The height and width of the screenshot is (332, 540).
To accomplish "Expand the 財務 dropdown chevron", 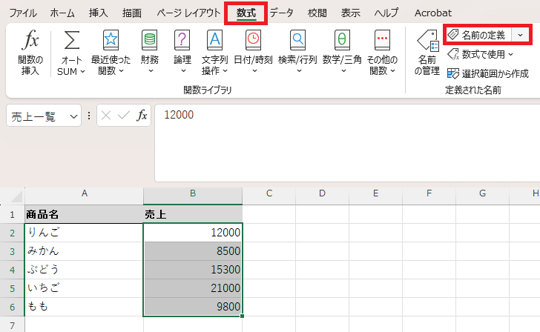I will (x=151, y=71).
